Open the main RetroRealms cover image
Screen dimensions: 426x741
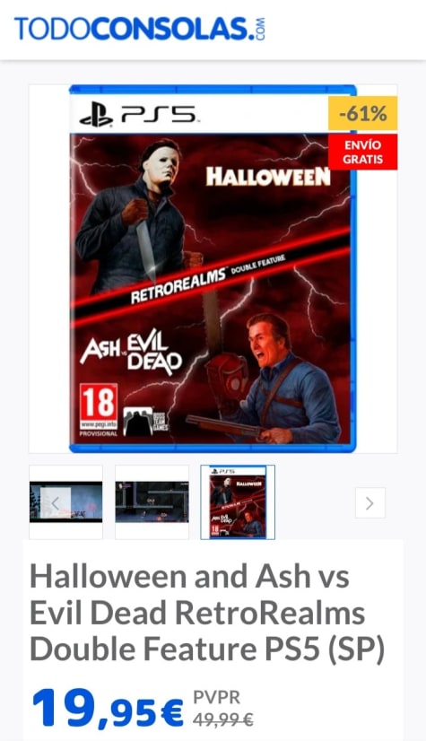213,268
